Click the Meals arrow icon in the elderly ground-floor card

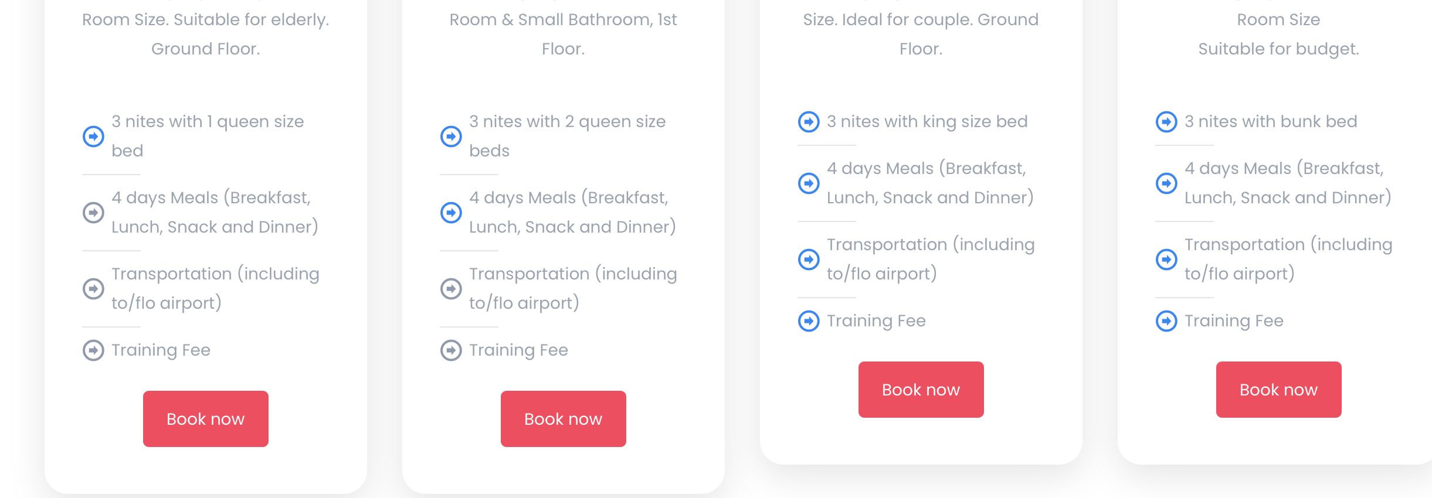[93, 213]
